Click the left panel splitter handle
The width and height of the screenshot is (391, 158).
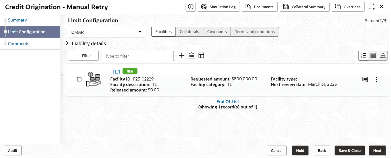coord(62,87)
